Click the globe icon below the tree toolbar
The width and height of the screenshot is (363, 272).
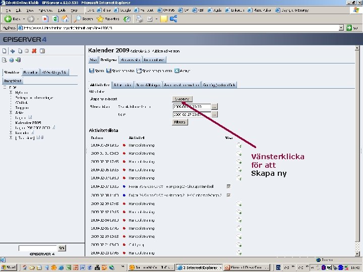click(11, 60)
